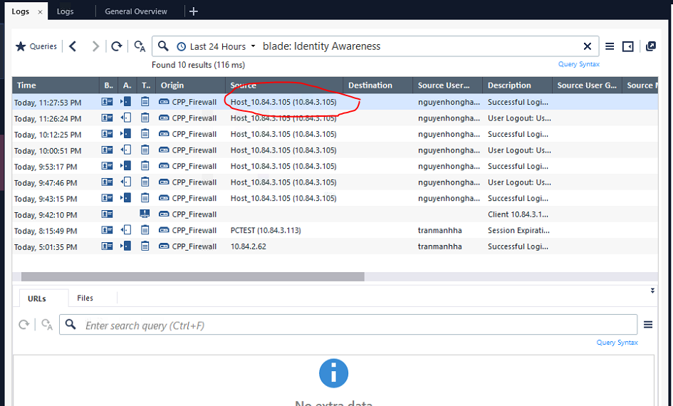Toggle auto-refresh in the top toolbar
The width and height of the screenshot is (673, 406).
pyautogui.click(x=140, y=46)
